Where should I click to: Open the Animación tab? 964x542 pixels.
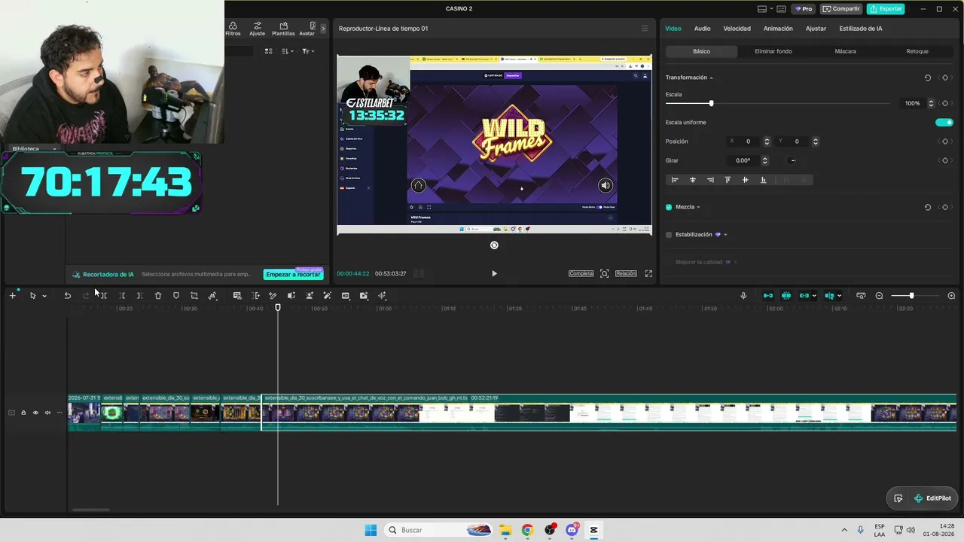pos(778,29)
